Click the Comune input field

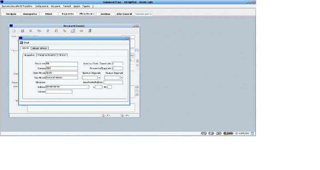tap(59, 92)
